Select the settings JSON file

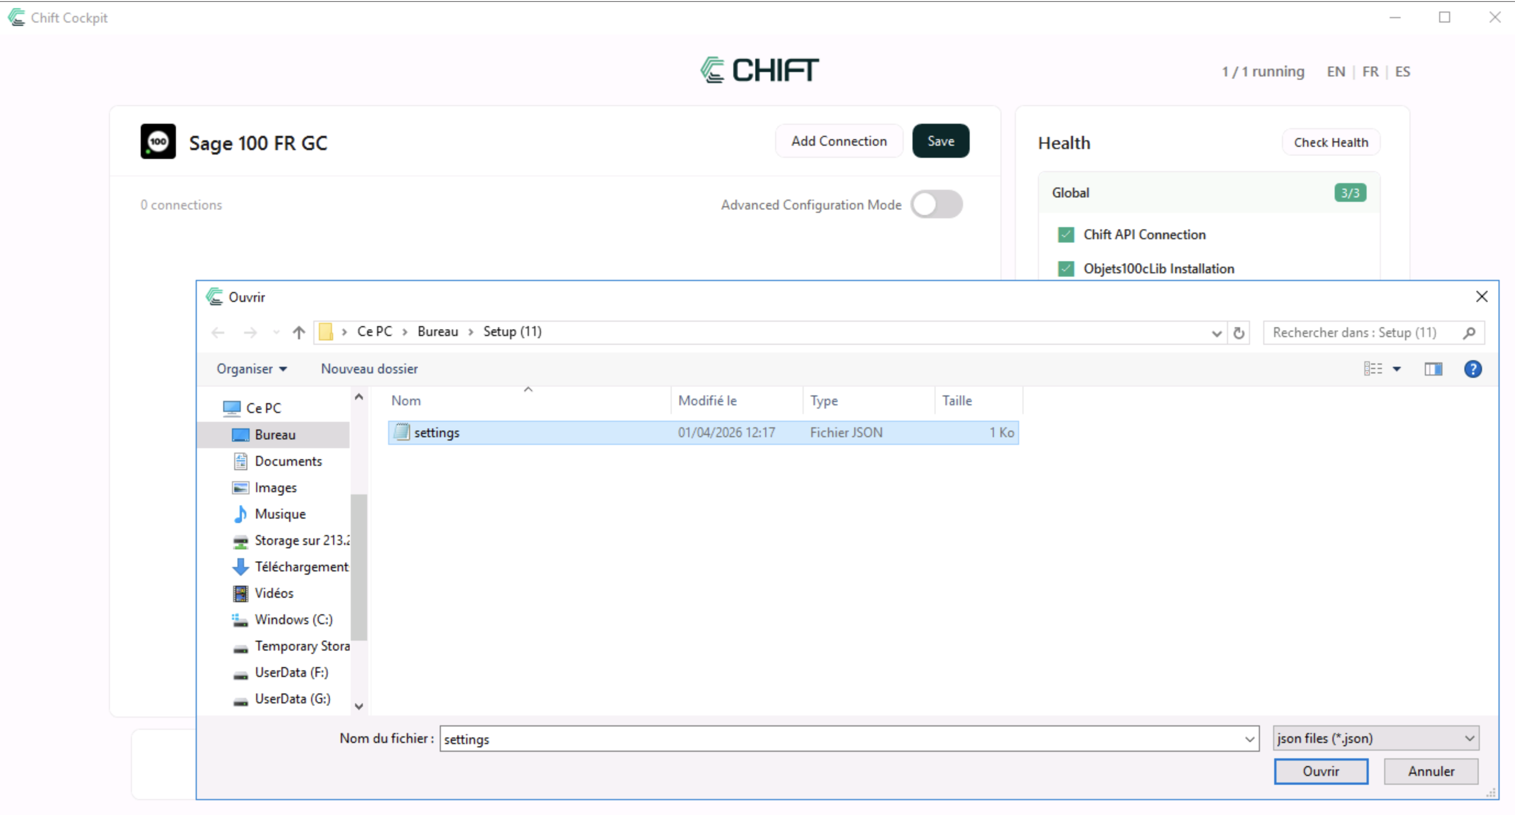click(436, 432)
